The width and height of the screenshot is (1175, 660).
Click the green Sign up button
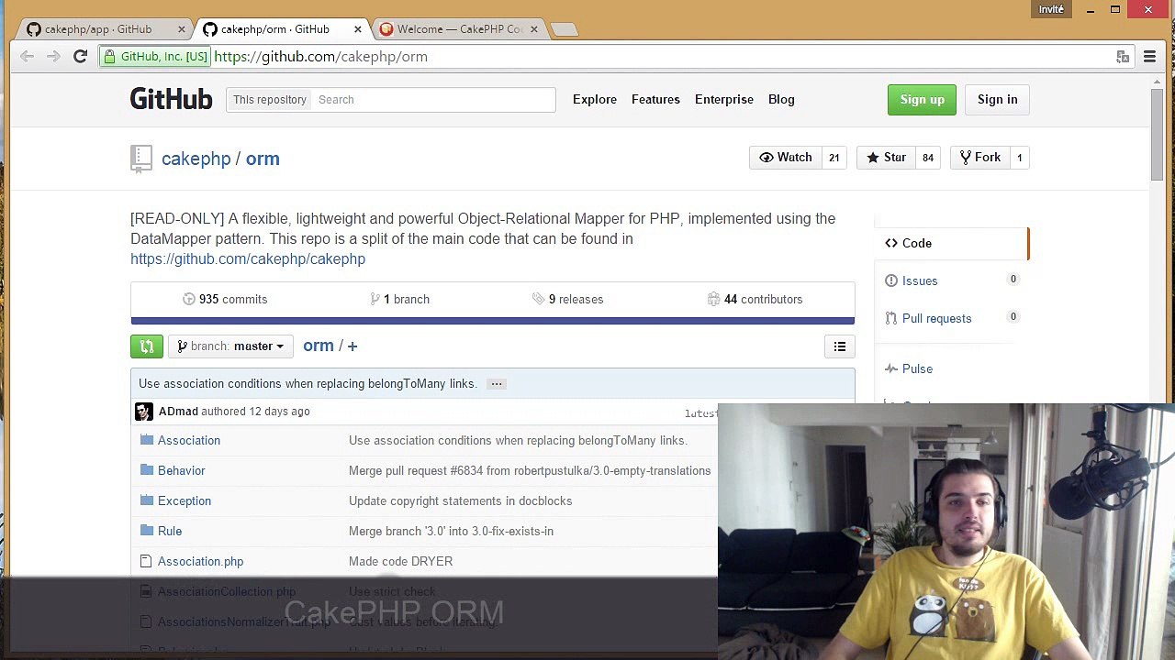point(922,99)
